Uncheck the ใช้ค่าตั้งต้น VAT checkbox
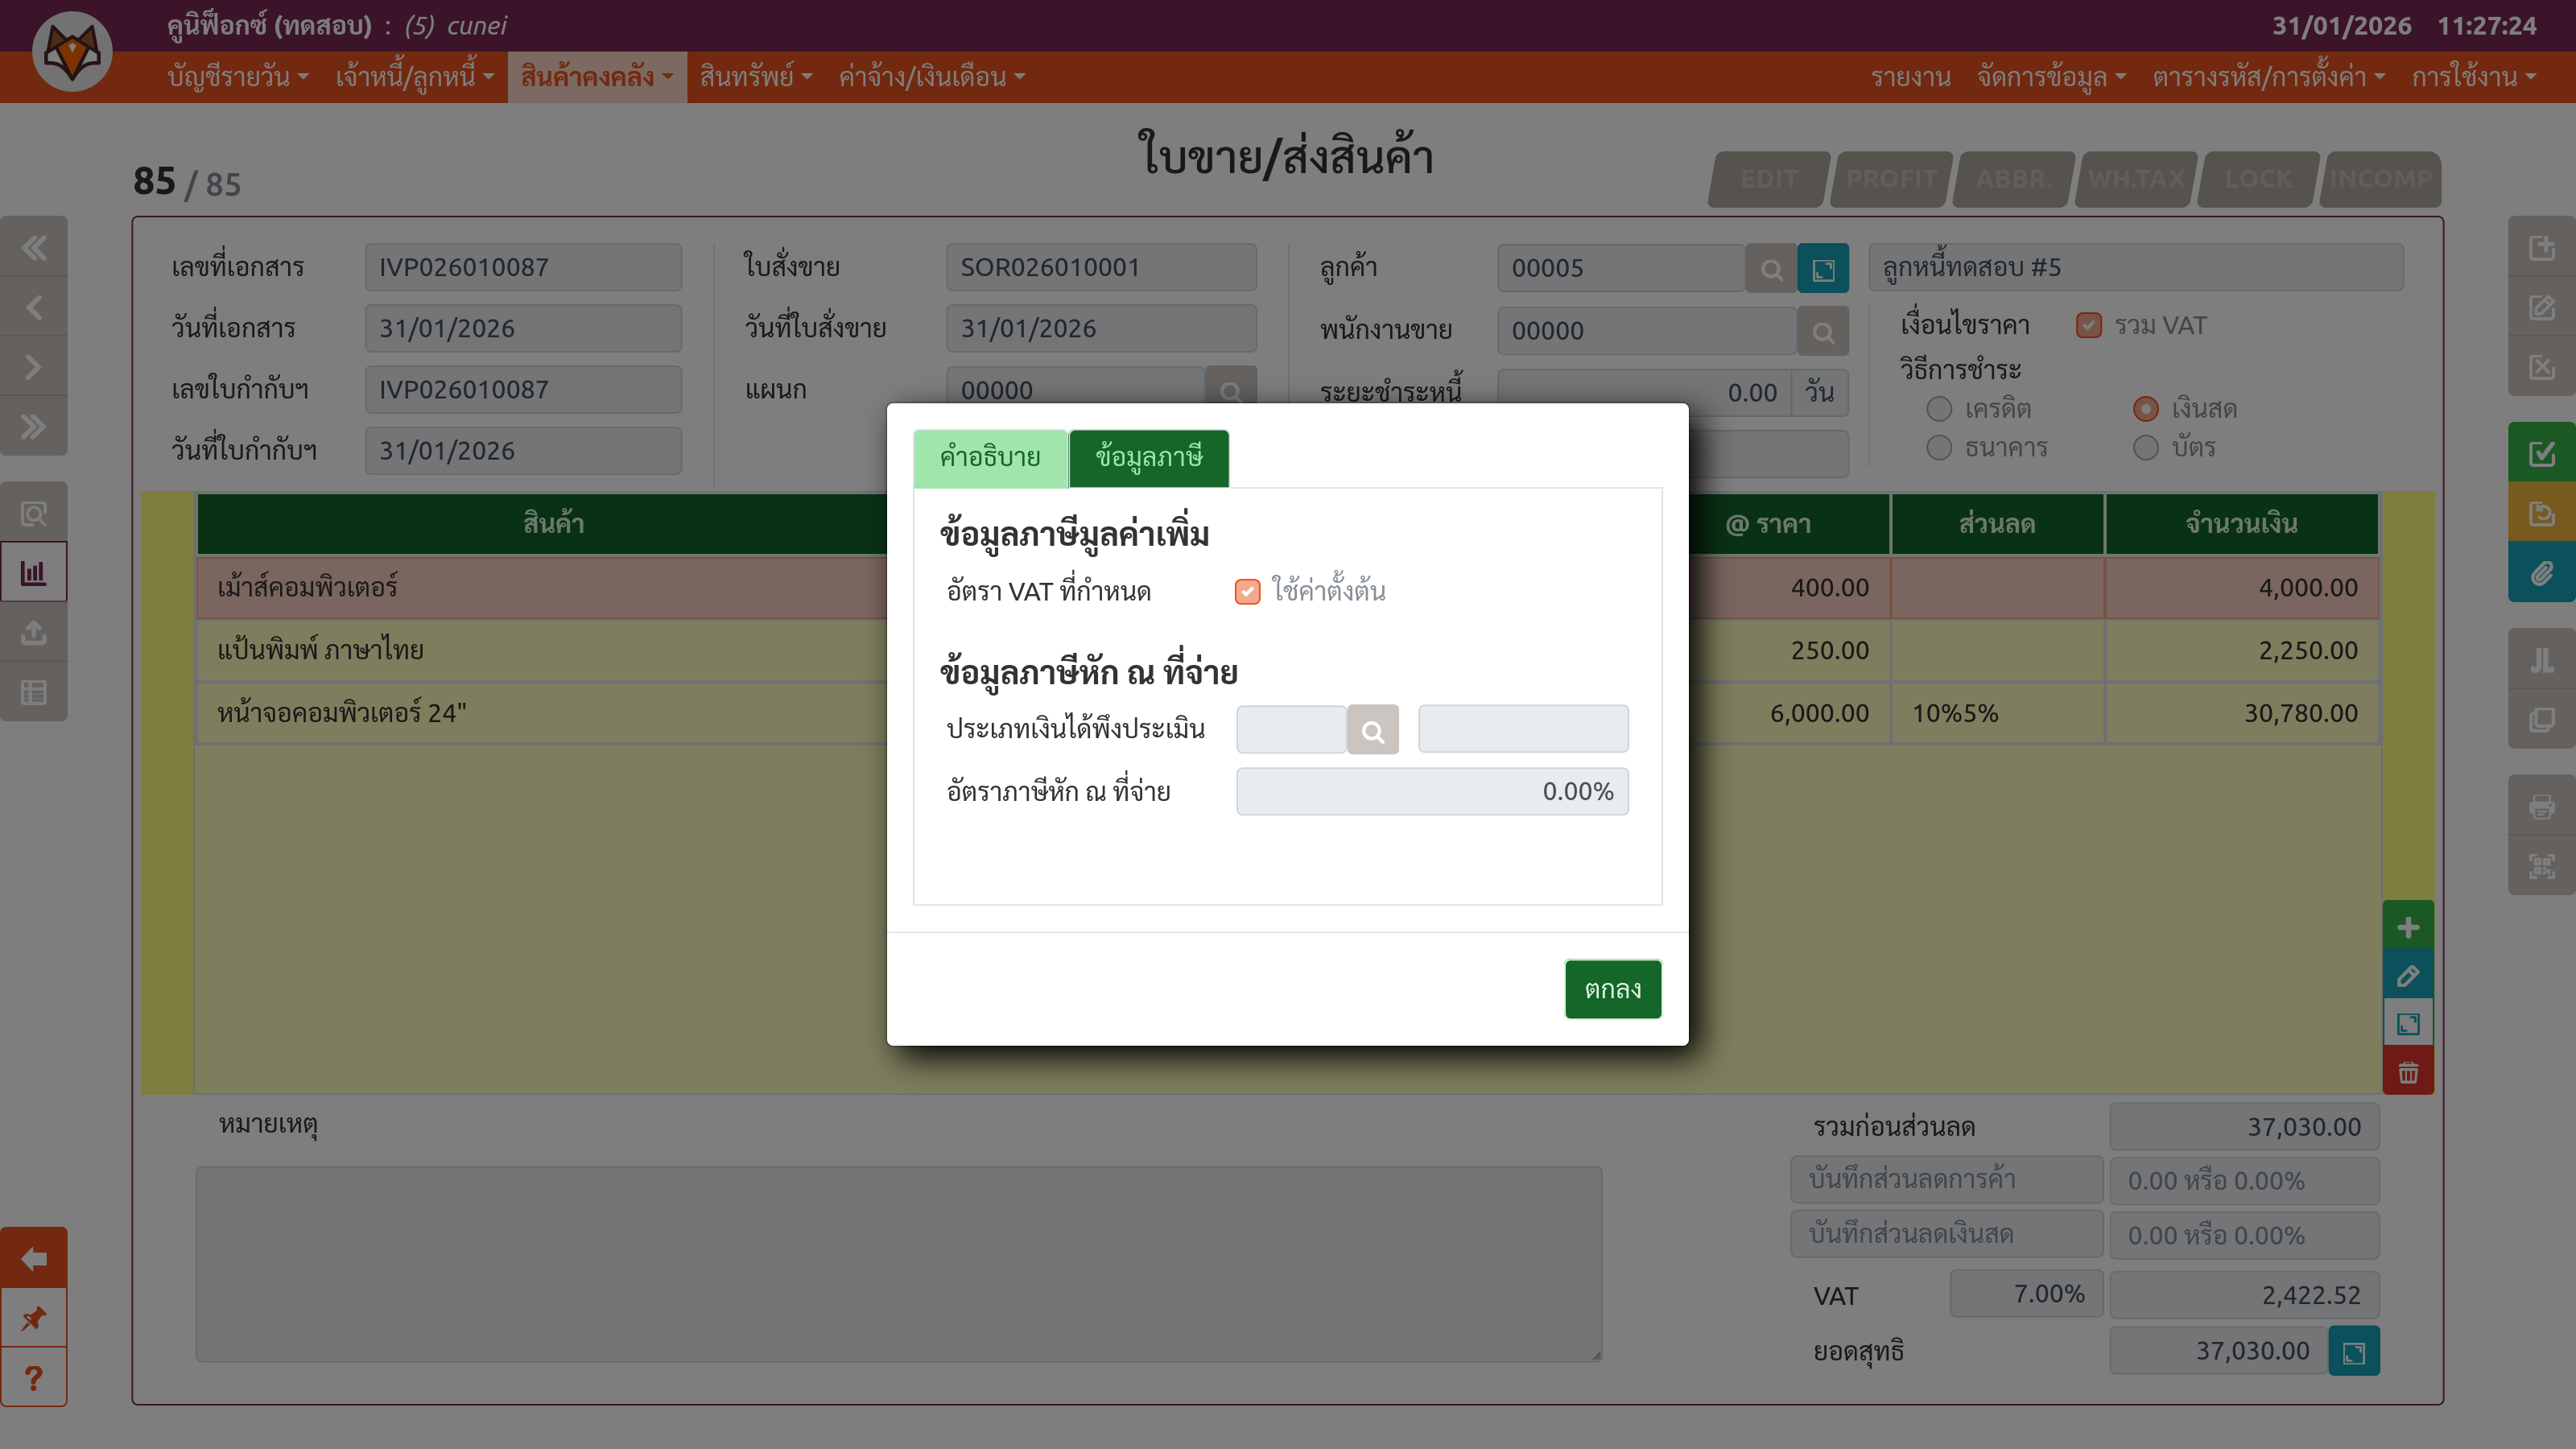 coord(1247,592)
